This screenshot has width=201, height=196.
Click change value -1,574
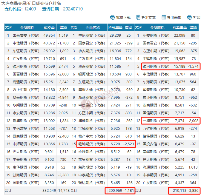point(193,67)
